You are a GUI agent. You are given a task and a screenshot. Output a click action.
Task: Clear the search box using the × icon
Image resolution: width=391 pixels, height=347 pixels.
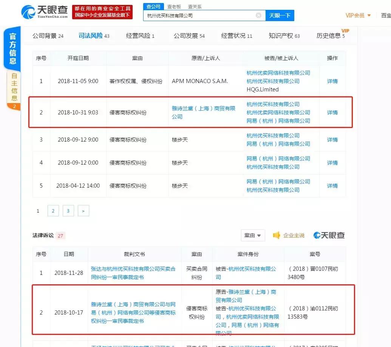pyautogui.click(x=258, y=15)
